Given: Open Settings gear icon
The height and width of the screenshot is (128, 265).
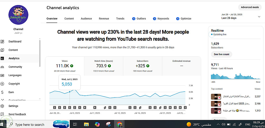Looking at the screenshot, I should click(x=2, y=106).
